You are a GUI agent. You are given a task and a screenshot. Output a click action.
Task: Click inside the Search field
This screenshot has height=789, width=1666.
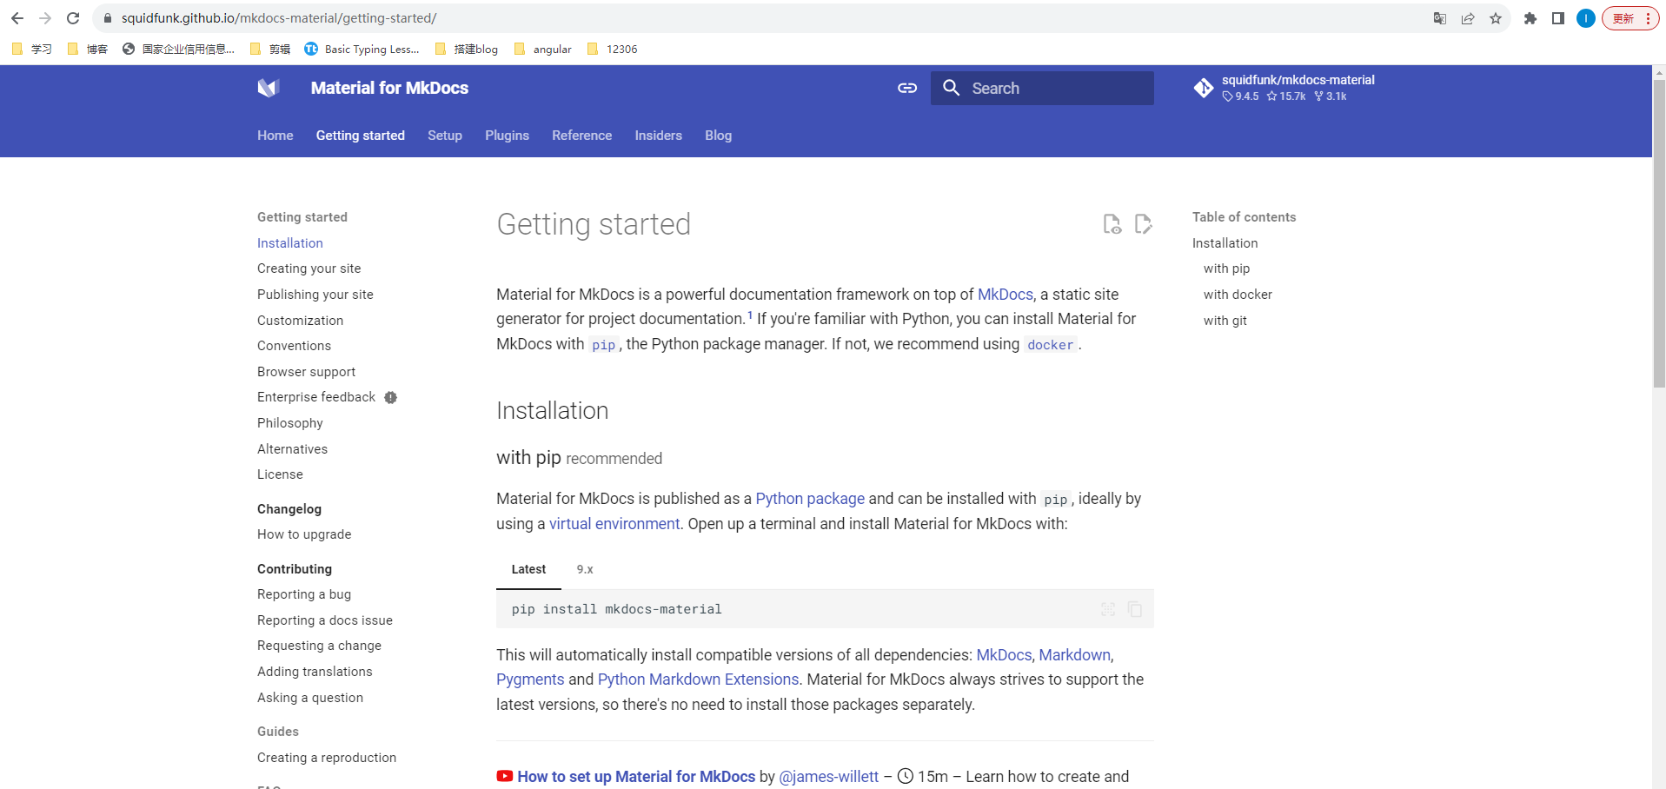pos(1042,88)
